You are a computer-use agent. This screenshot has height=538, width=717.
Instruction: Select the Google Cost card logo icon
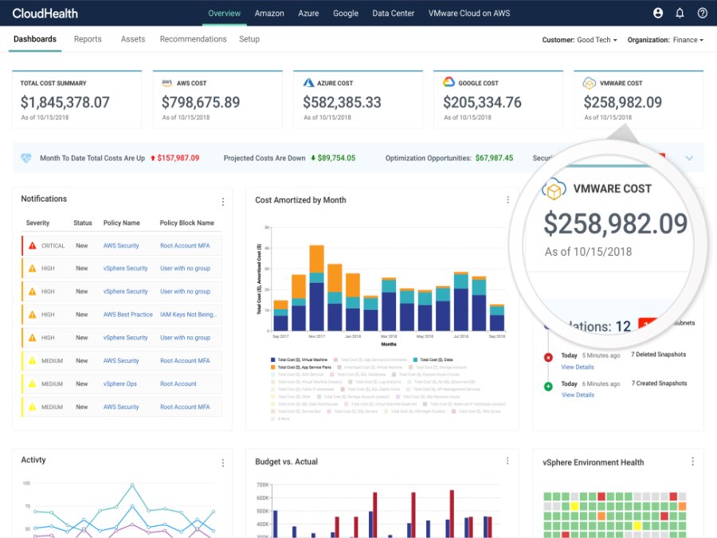pyautogui.click(x=448, y=81)
